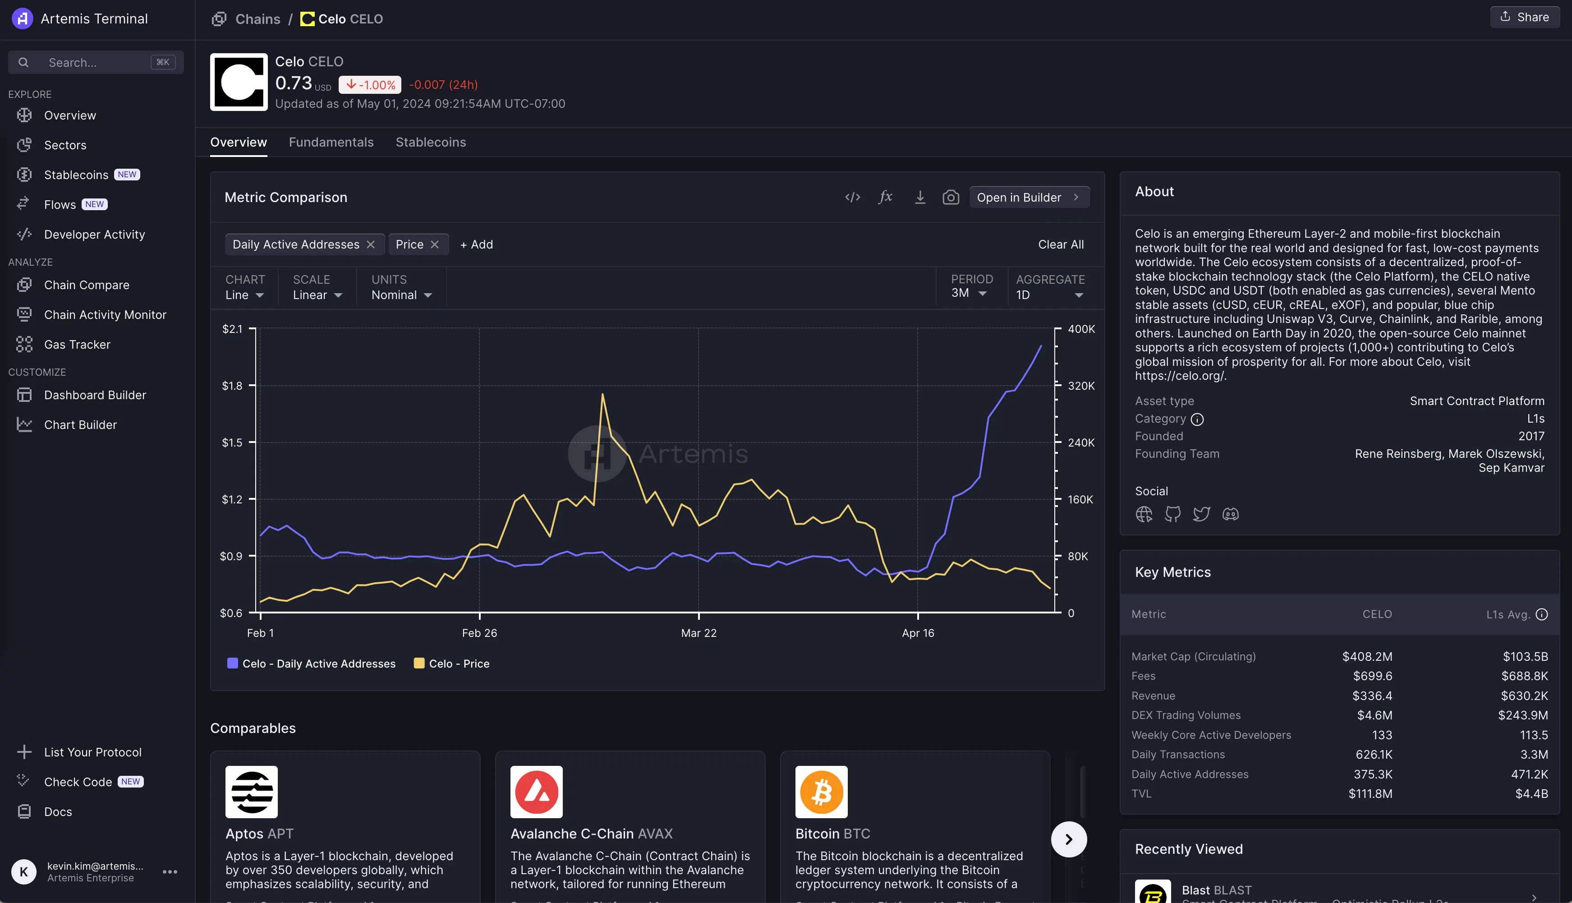Image resolution: width=1572 pixels, height=903 pixels.
Task: Switch to the Fundamentals tab
Action: pyautogui.click(x=331, y=143)
